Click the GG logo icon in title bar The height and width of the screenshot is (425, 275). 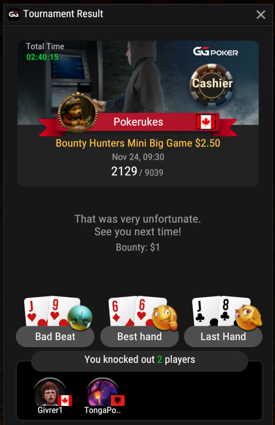(x=14, y=14)
